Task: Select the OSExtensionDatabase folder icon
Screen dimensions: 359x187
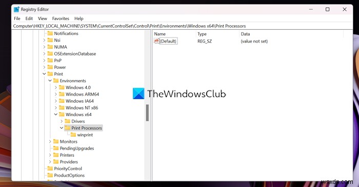Action: click(50, 54)
